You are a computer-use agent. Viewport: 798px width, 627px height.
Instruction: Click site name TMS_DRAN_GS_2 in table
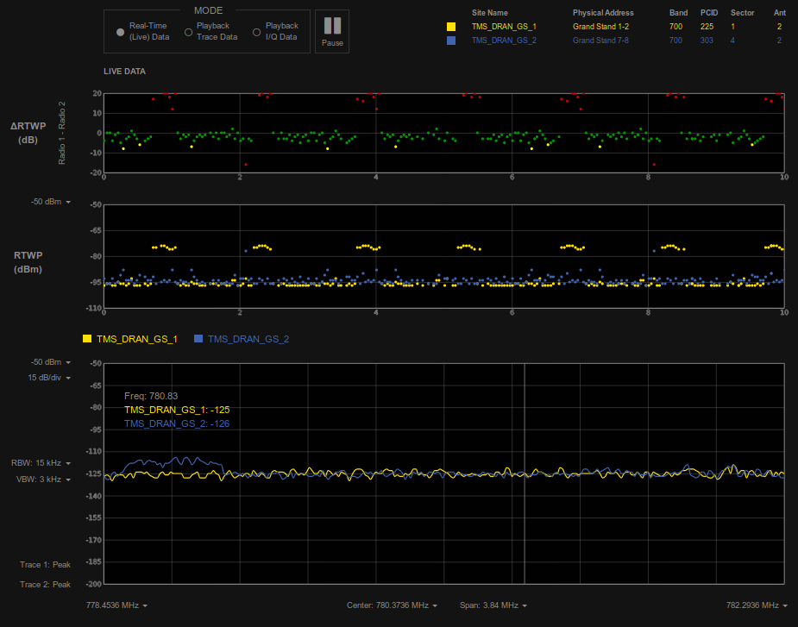click(x=504, y=41)
